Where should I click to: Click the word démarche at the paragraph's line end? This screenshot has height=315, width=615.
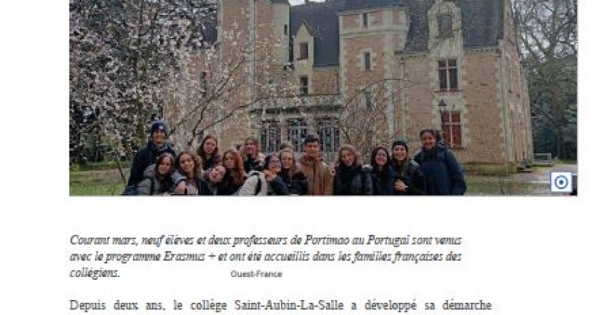tap(467, 305)
